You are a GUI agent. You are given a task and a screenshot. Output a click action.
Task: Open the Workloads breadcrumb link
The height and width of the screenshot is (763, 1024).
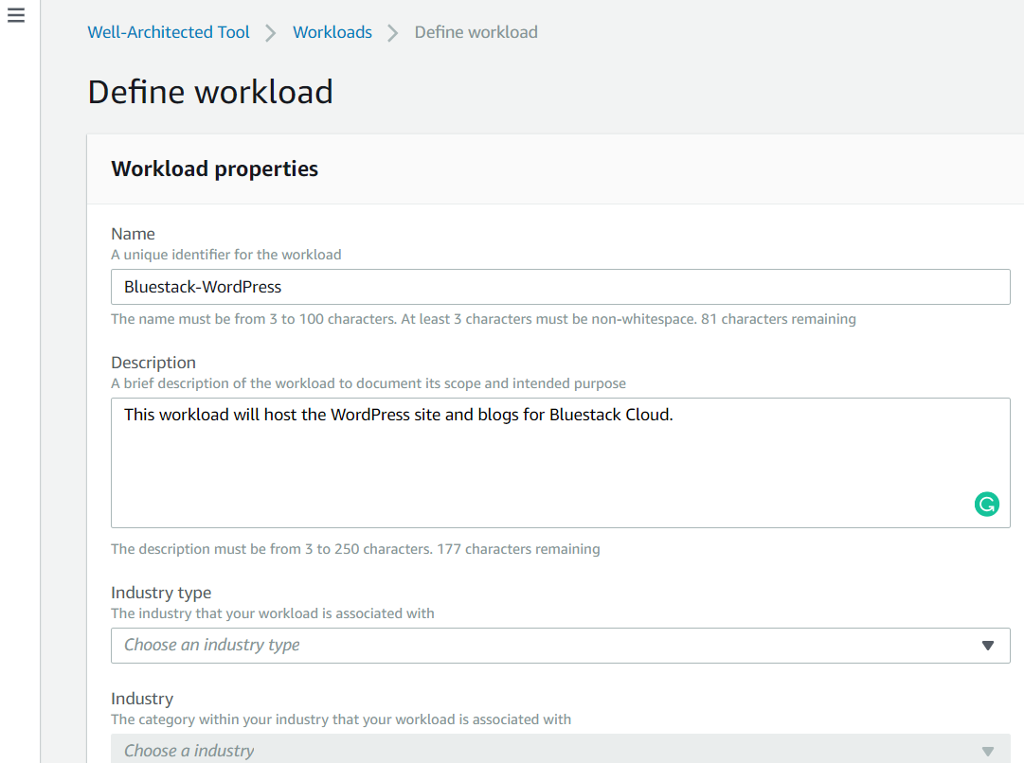pos(332,32)
